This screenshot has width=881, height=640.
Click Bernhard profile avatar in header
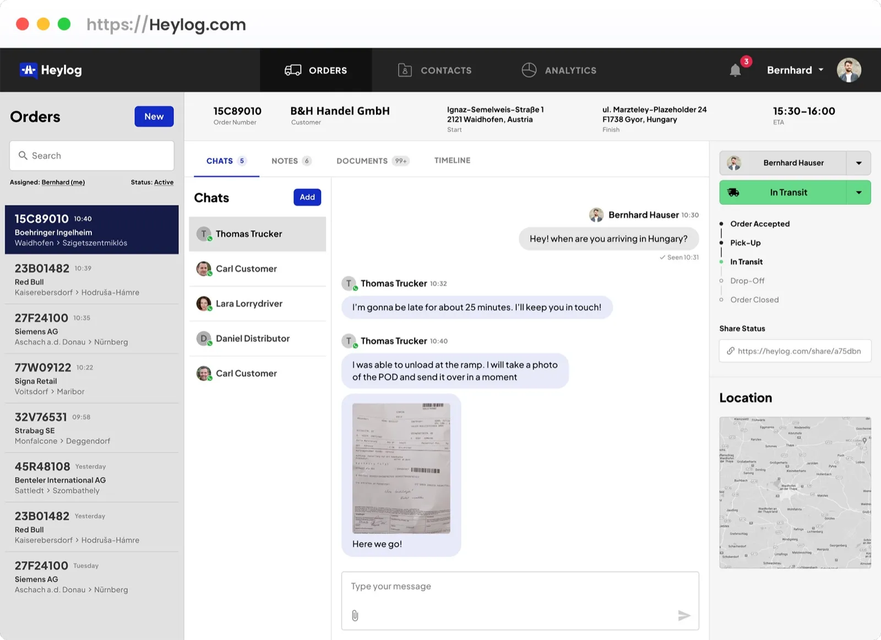tap(849, 70)
